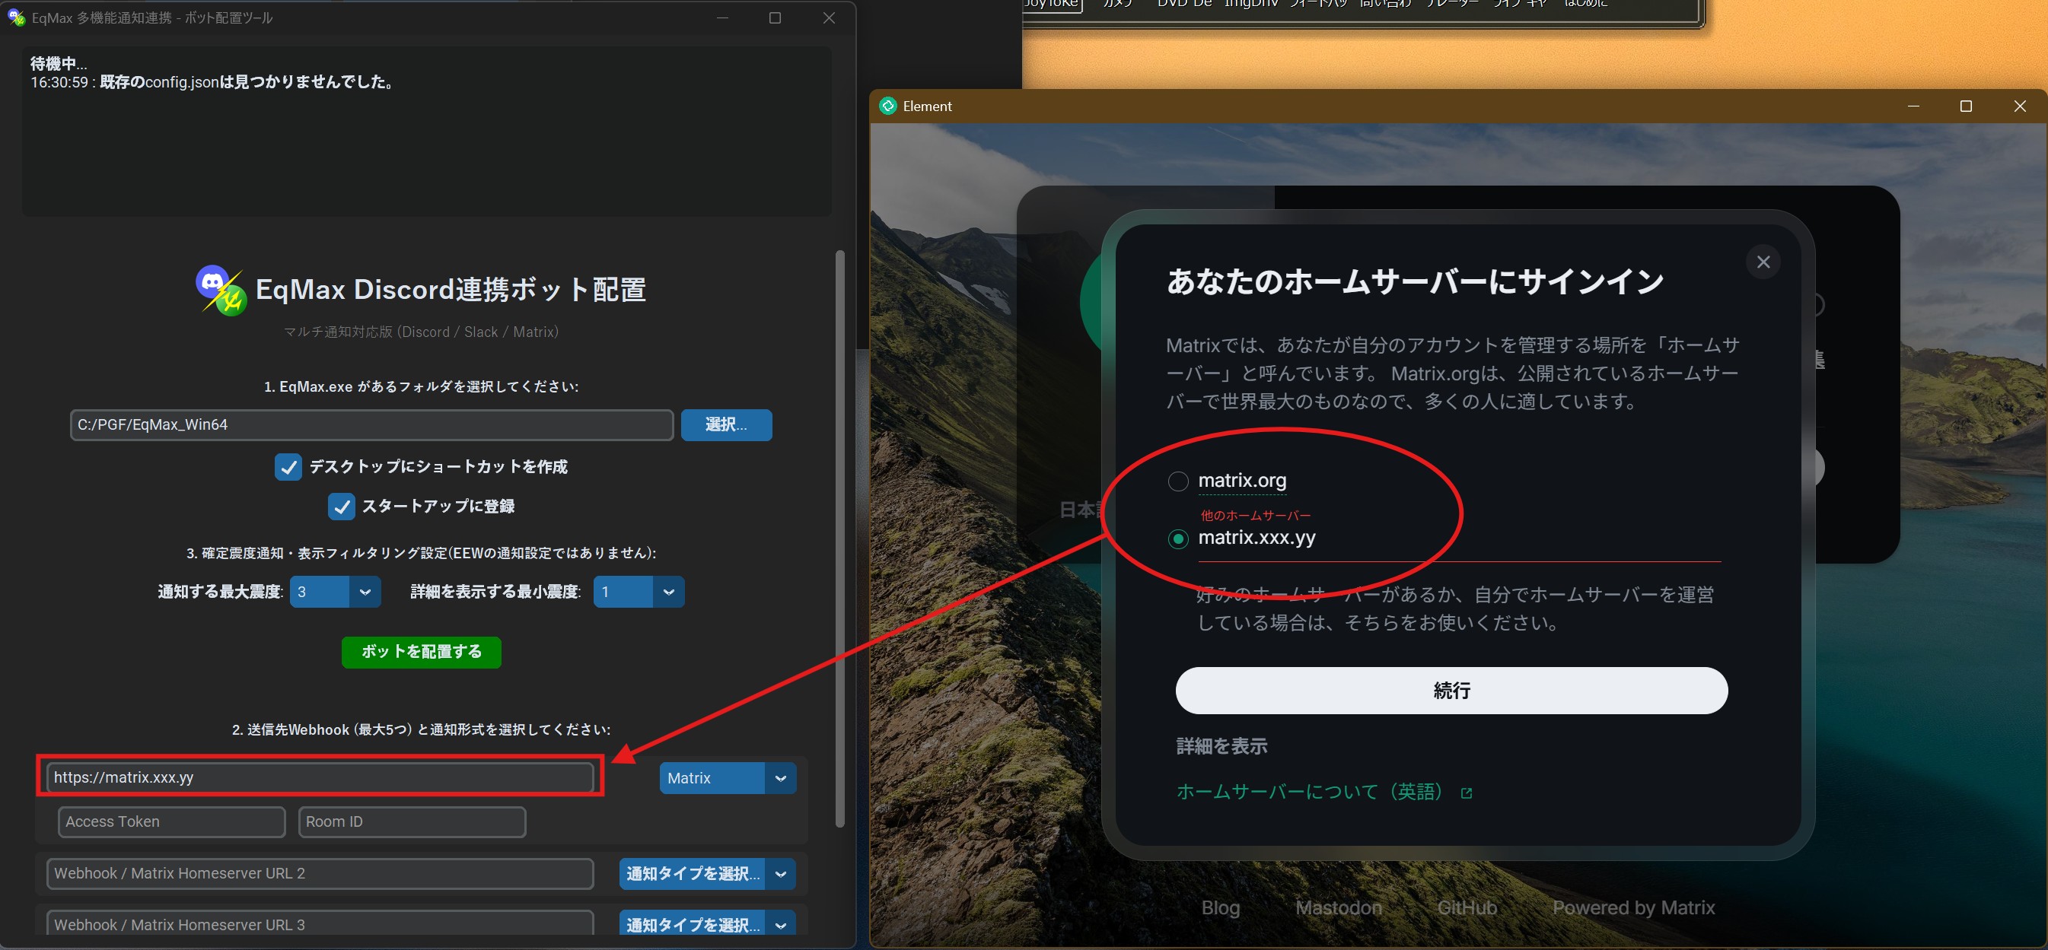Uncheck スタートアップに登録
The width and height of the screenshot is (2048, 950).
click(x=341, y=507)
